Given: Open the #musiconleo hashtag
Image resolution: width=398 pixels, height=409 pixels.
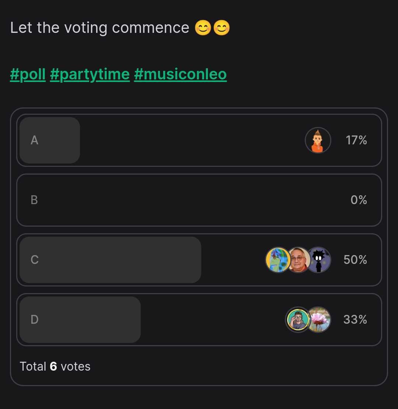Looking at the screenshot, I should tap(180, 74).
